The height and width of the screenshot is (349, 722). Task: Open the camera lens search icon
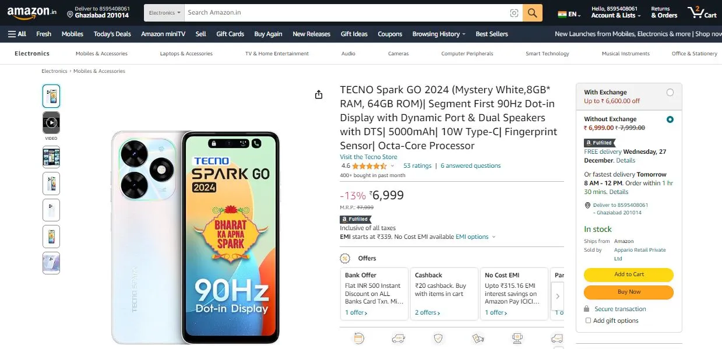coord(514,13)
